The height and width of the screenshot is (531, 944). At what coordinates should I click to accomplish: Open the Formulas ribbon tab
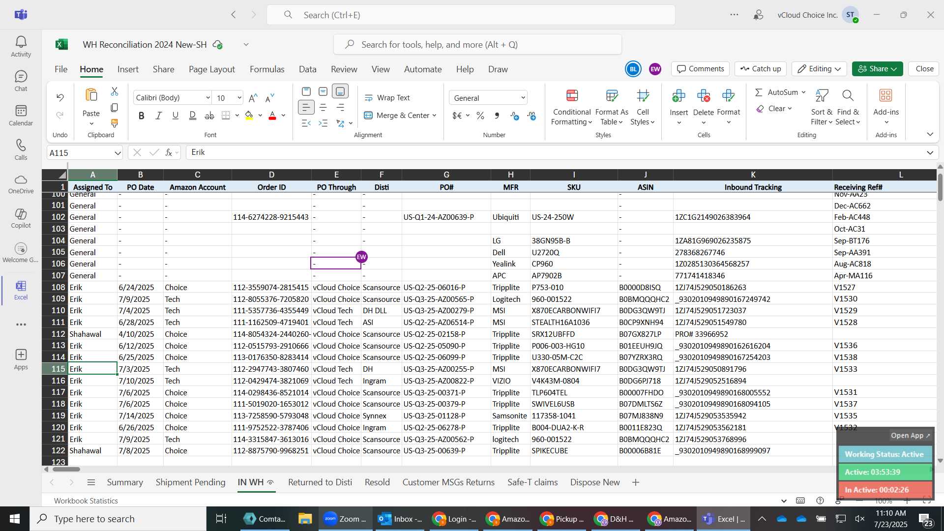[267, 69]
